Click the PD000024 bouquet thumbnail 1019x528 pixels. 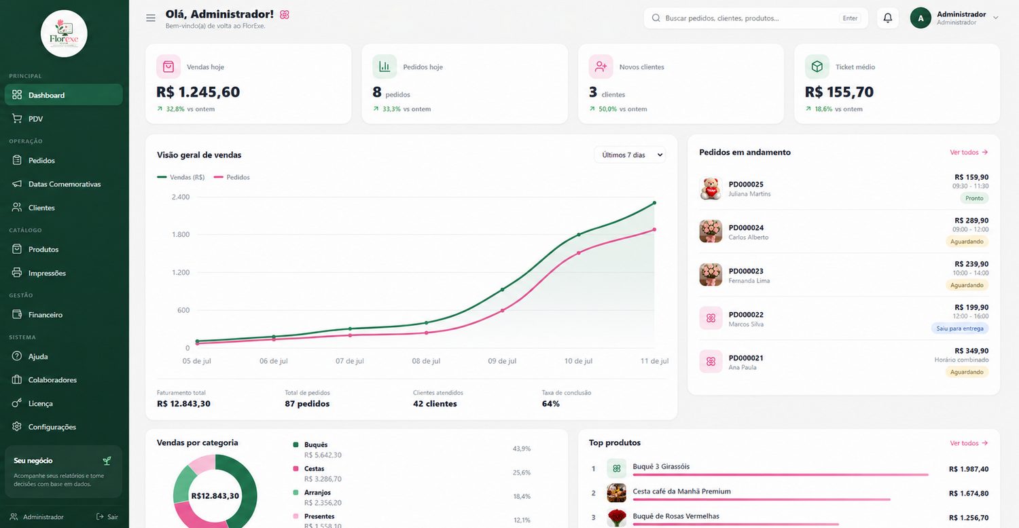[x=711, y=231]
